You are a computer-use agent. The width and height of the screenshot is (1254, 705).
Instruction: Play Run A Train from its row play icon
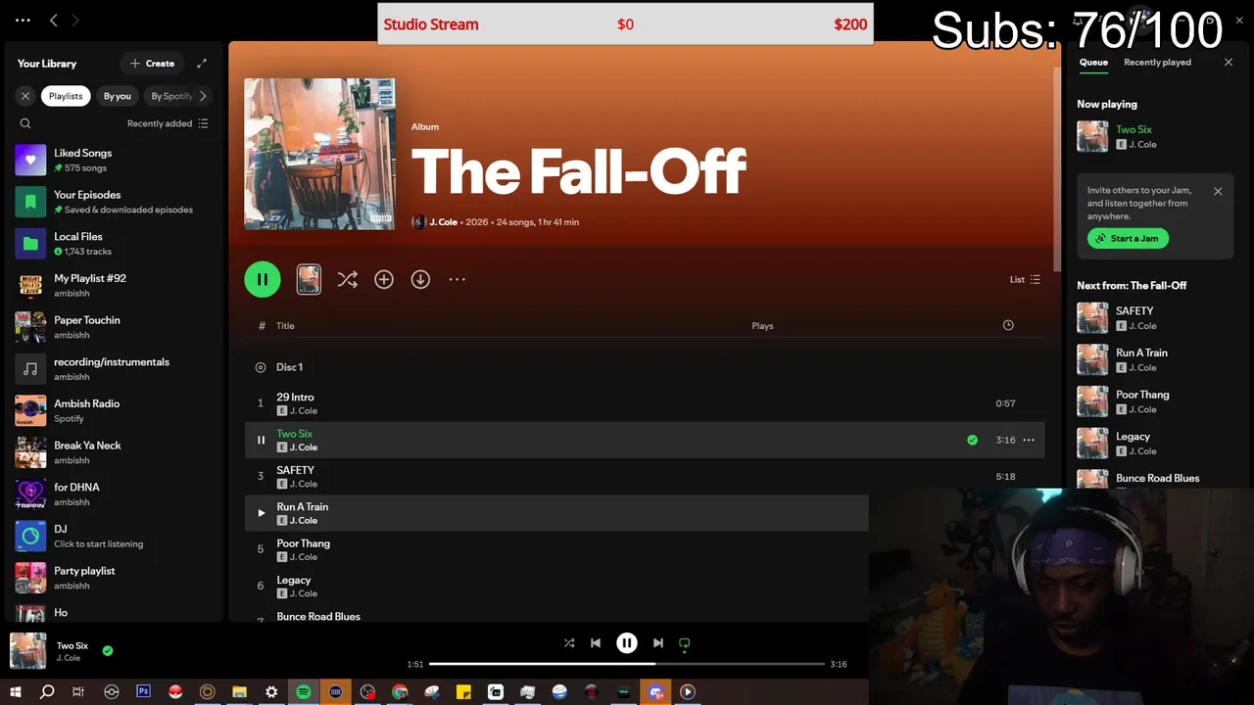pos(261,513)
